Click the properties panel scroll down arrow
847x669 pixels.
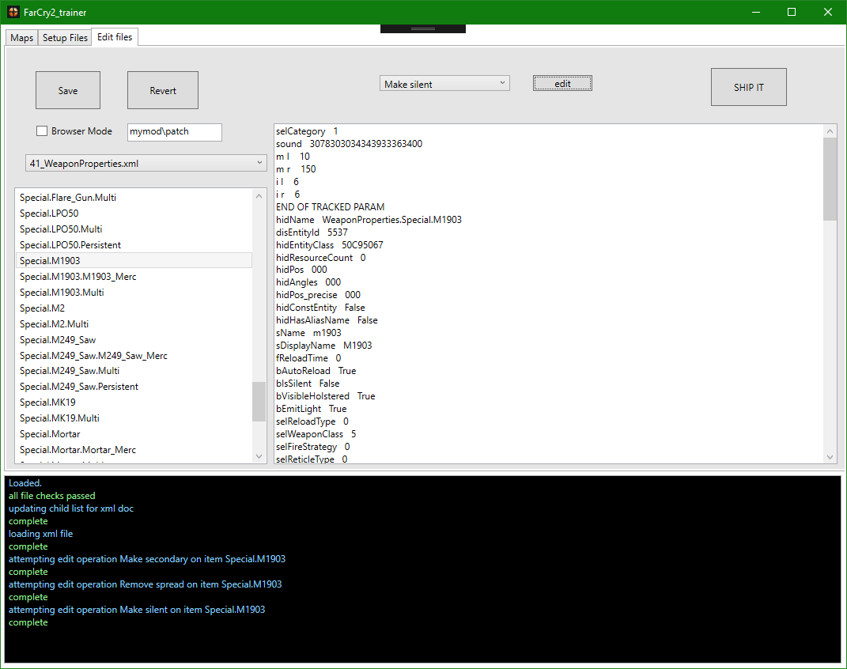click(830, 457)
